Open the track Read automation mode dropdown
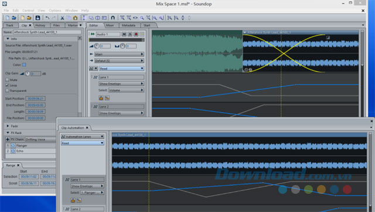The width and height of the screenshot is (375, 212). pos(121,69)
